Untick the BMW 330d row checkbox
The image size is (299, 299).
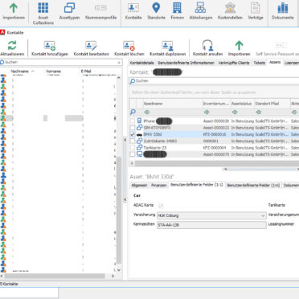[x=133, y=134]
